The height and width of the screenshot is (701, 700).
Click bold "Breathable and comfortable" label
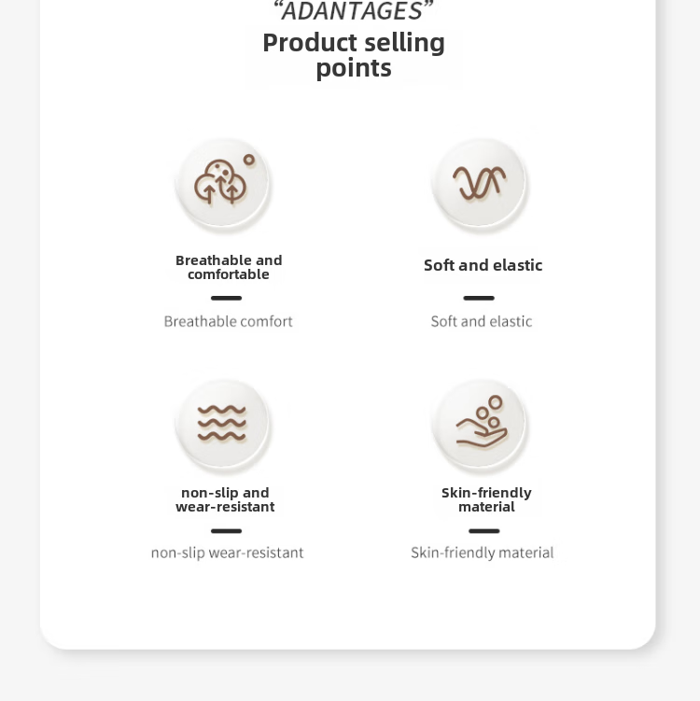point(229,267)
